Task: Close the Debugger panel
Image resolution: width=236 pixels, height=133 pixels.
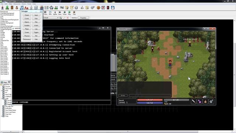Action: coord(41,11)
